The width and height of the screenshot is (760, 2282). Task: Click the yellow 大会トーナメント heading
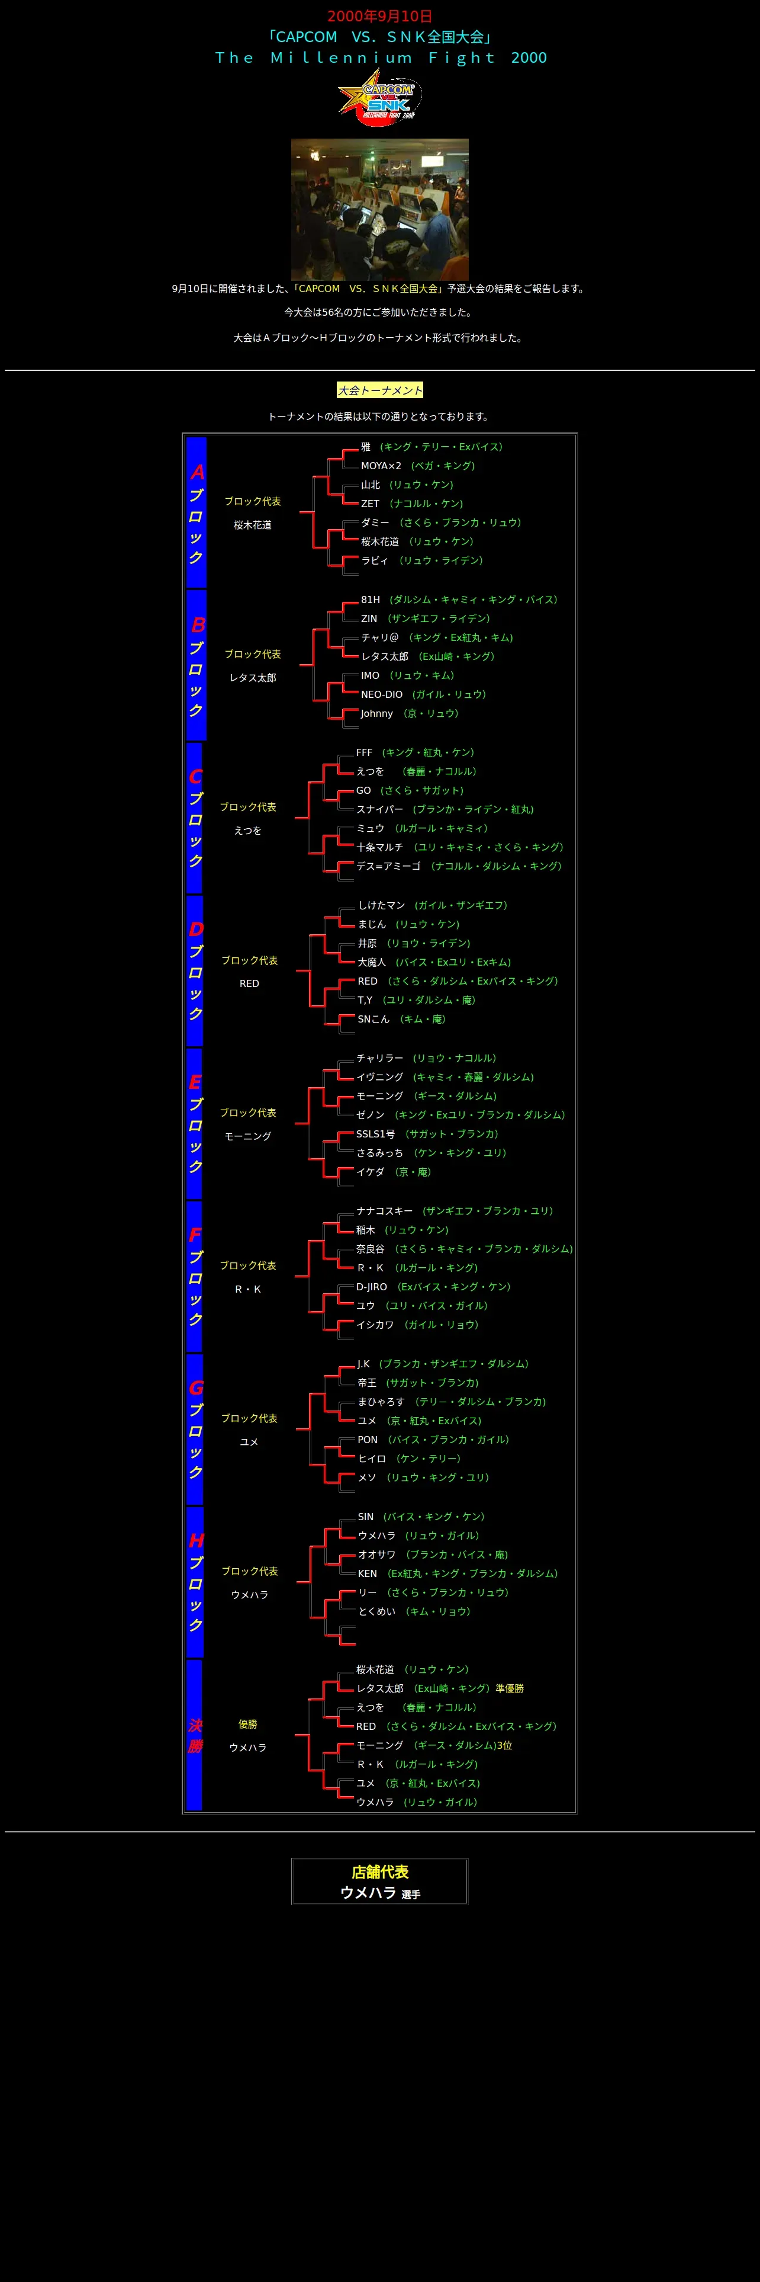(379, 390)
